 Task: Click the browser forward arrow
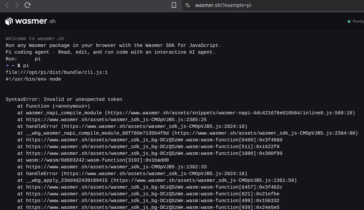17,5
